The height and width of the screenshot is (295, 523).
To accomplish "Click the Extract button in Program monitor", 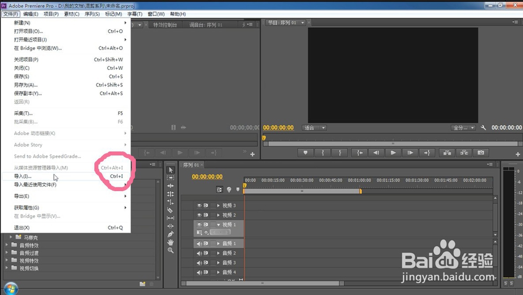I will pyautogui.click(x=464, y=153).
